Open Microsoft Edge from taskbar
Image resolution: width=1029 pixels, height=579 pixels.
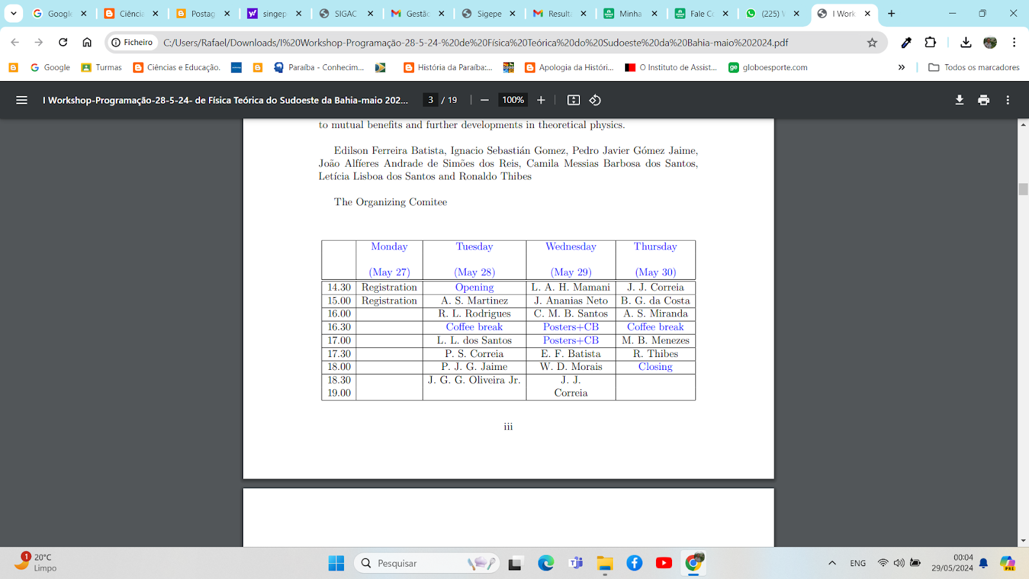546,563
